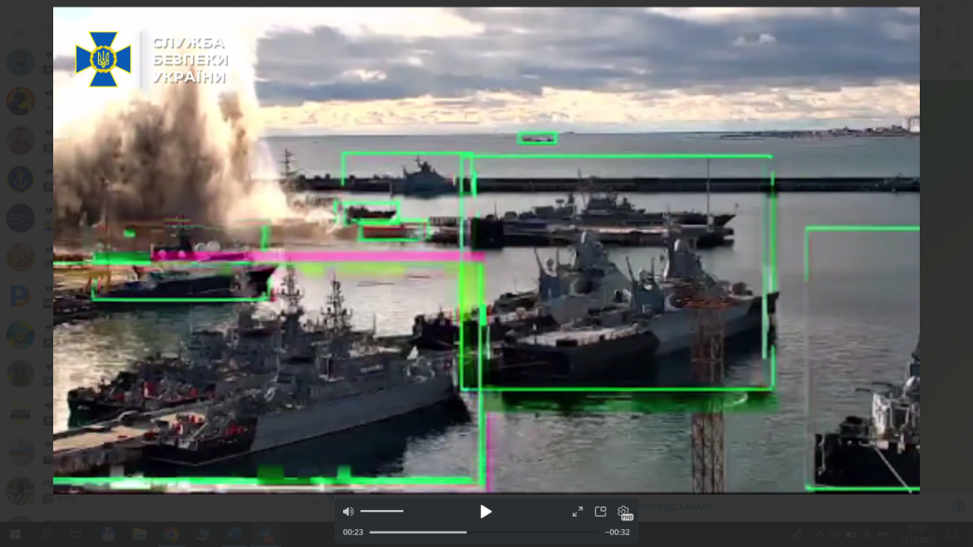The height and width of the screenshot is (547, 973).
Task: Mute the video using the speaker icon
Action: [x=348, y=512]
